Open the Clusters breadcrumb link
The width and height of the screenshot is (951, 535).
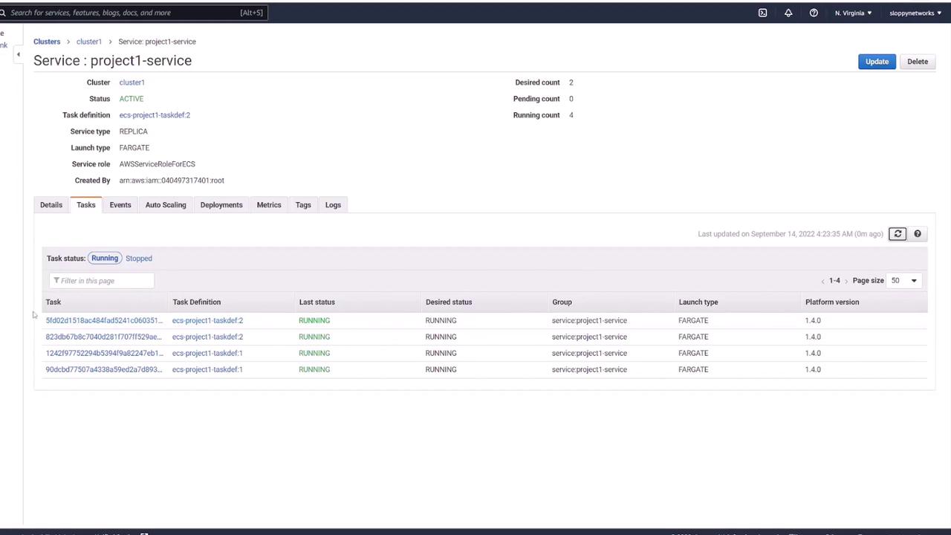47,42
